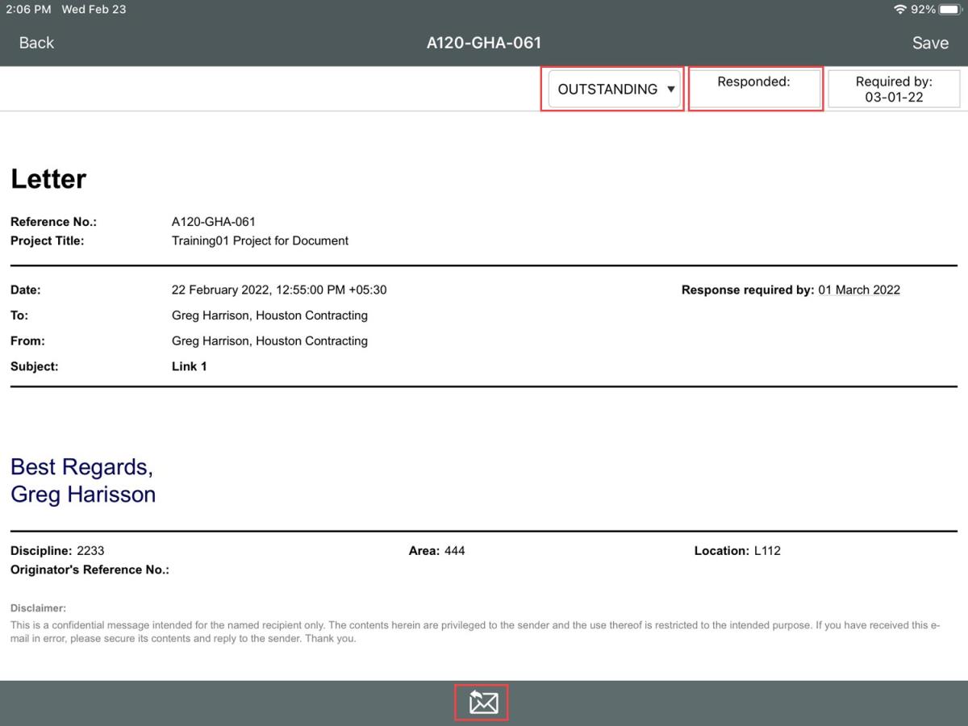The width and height of the screenshot is (968, 726).
Task: Tap the Letter heading
Action: 48,179
